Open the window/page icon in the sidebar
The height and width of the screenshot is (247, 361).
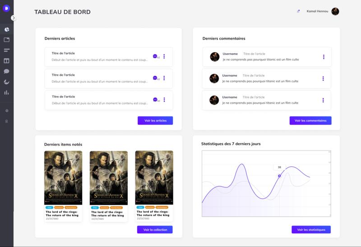point(7,40)
